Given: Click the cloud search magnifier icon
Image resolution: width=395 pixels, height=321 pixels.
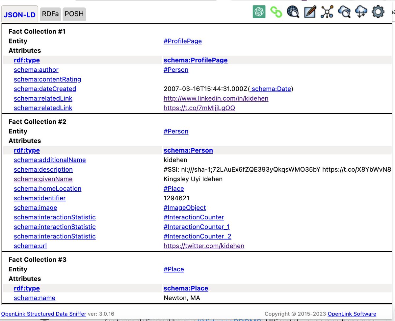Looking at the screenshot, I should click(344, 12).
